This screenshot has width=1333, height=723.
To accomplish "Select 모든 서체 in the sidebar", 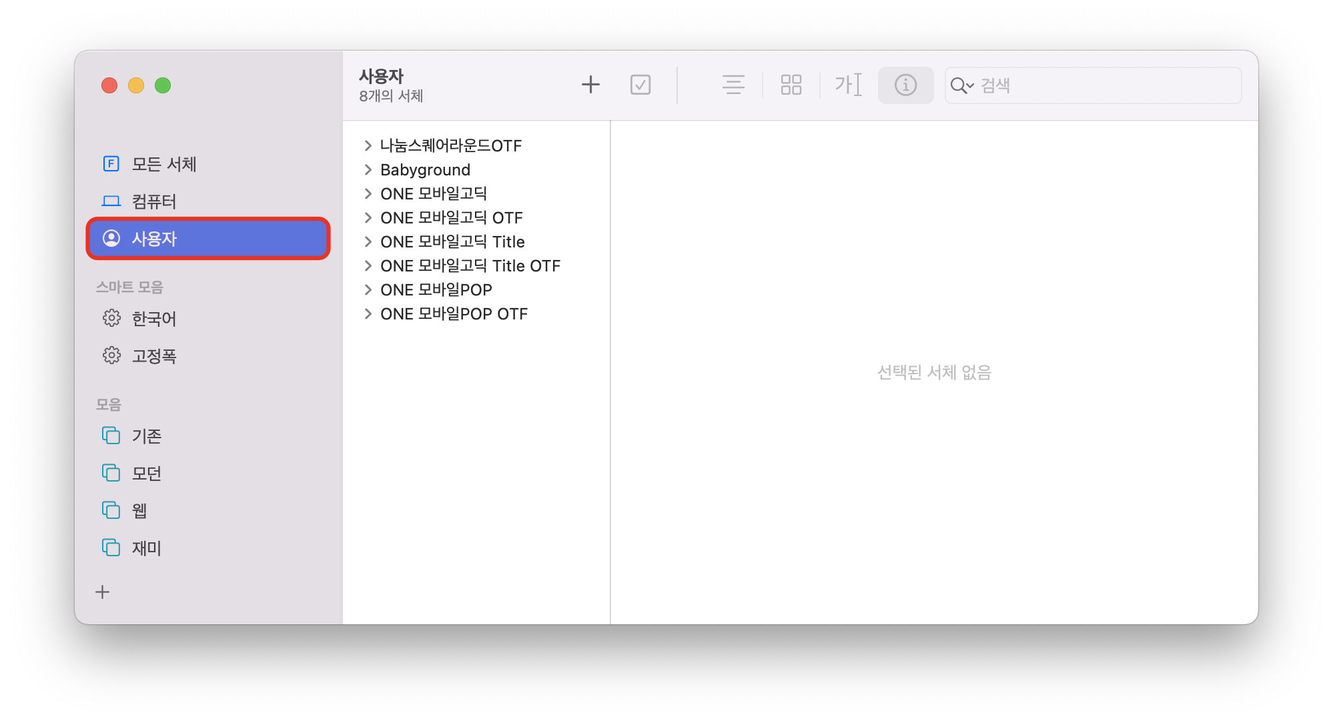I will pos(163,164).
